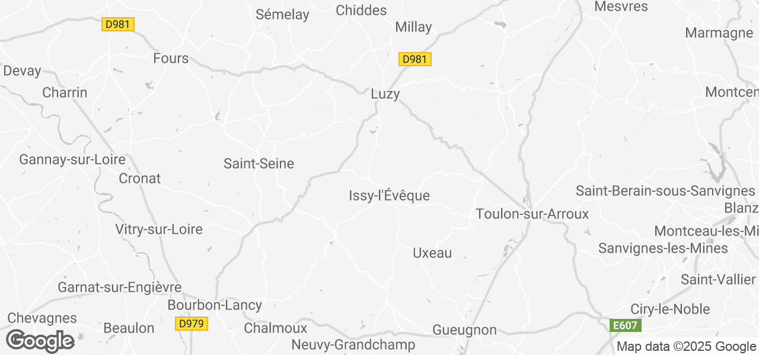The height and width of the screenshot is (355, 759).
Task: Click the Toulon-sur-Arroux label
Action: pos(532,214)
